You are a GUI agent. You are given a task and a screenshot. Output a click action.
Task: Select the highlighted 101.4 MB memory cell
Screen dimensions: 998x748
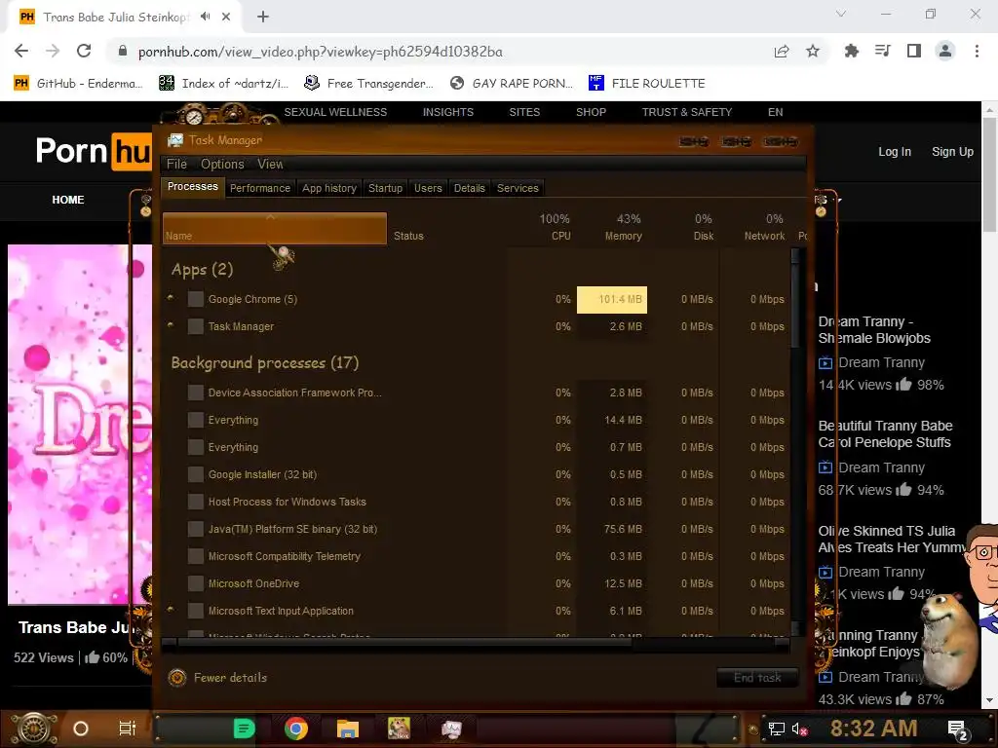click(x=612, y=300)
